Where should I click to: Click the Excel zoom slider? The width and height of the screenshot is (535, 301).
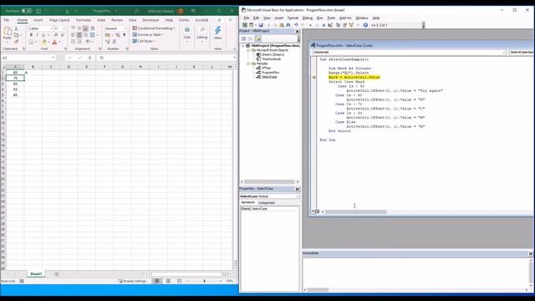point(204,281)
